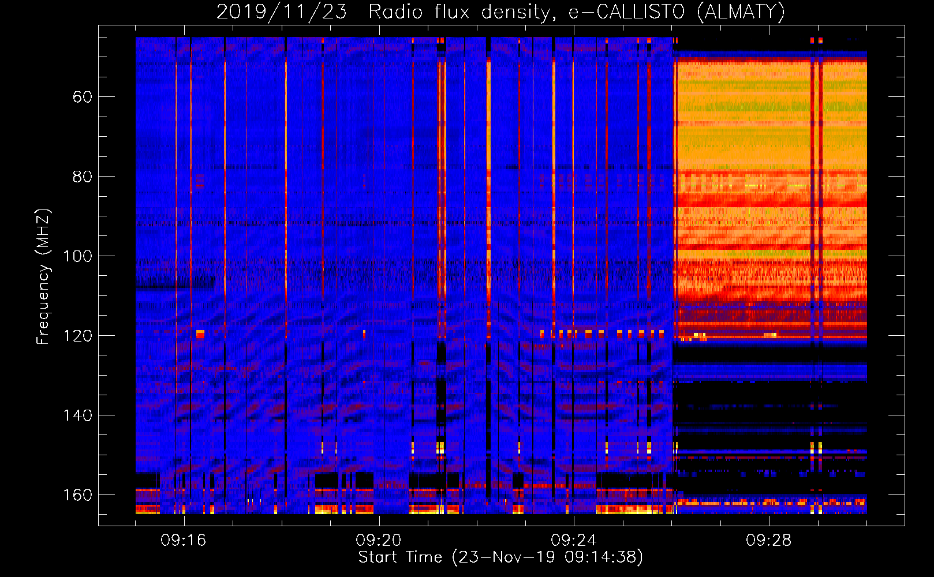Click the 09:16 time tick label
Viewport: 934px width, 577px height.
tap(184, 541)
